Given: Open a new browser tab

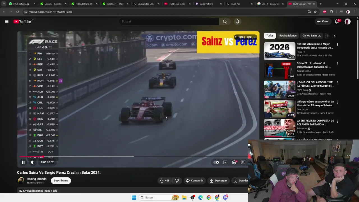Looking at the screenshot, I should point(321,4).
